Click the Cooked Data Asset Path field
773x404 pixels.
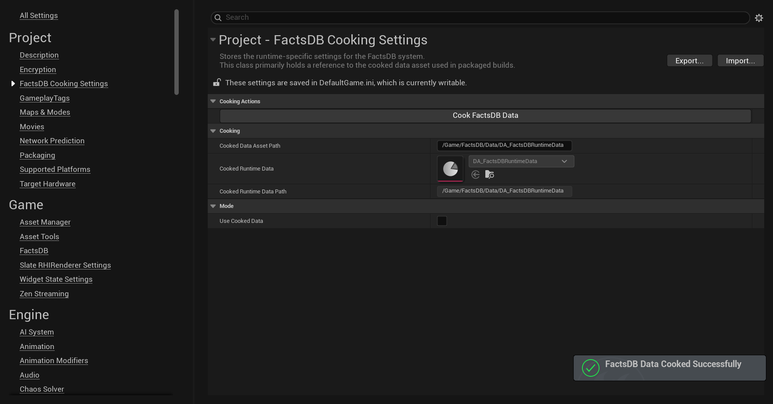(x=504, y=146)
